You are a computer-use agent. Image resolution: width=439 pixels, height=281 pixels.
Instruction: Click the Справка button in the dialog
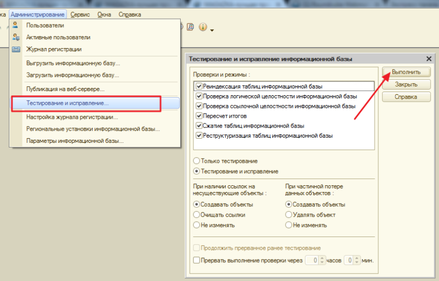[406, 97]
